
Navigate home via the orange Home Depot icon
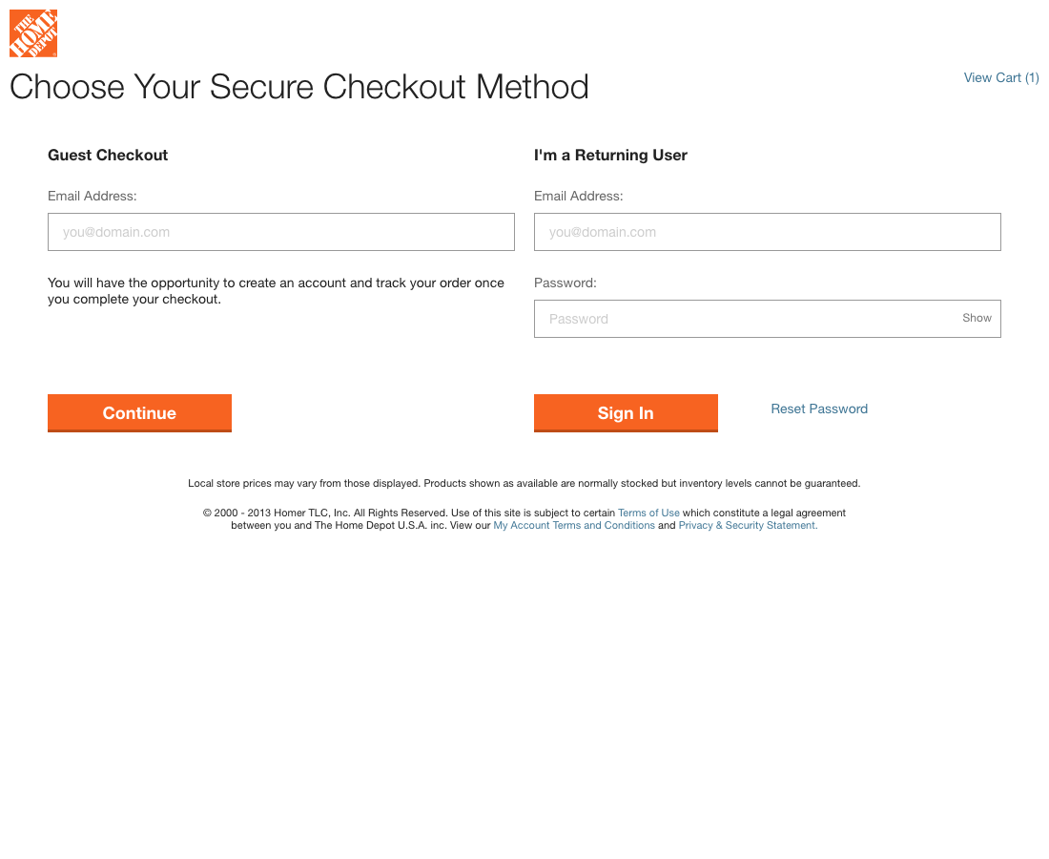point(33,32)
